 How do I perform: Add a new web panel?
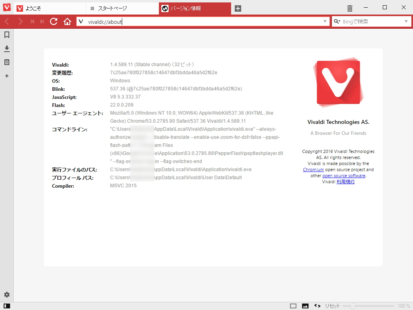click(x=6, y=76)
